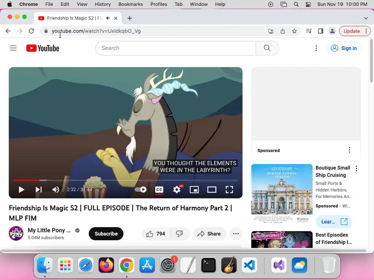Image resolution: width=374 pixels, height=280 pixels.
Task: Toggle autoplay switch in player
Action: (x=141, y=190)
